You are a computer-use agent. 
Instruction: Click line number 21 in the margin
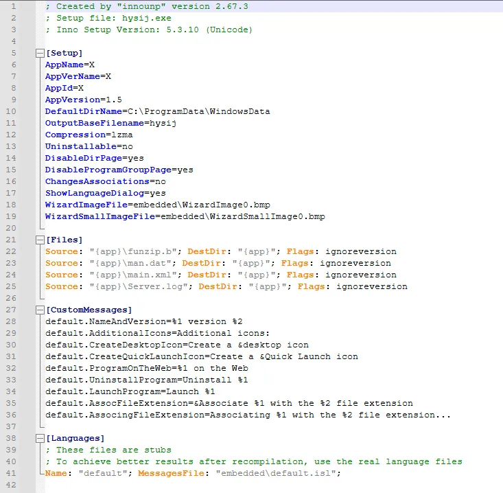coord(11,240)
